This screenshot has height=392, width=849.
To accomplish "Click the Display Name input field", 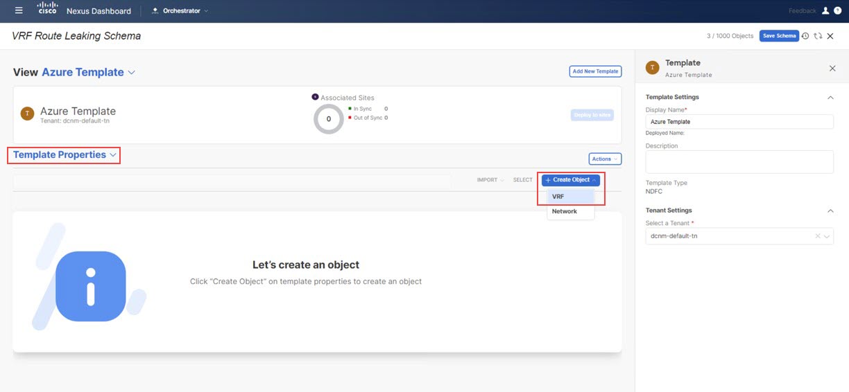I will pyautogui.click(x=739, y=122).
